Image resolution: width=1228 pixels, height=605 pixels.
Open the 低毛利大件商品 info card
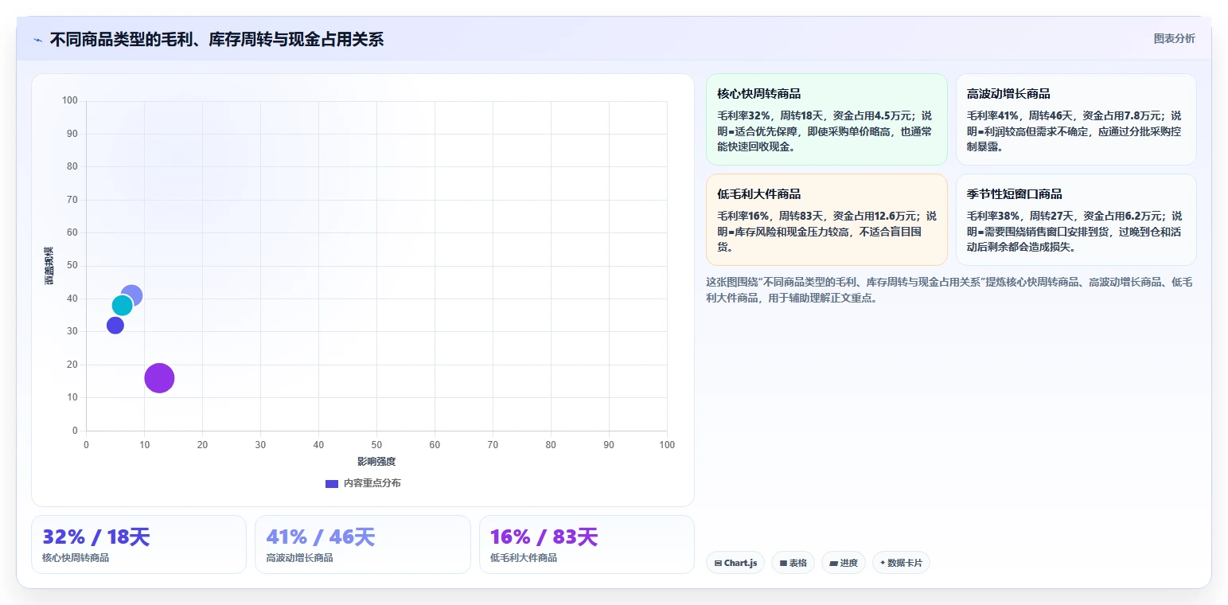826,220
